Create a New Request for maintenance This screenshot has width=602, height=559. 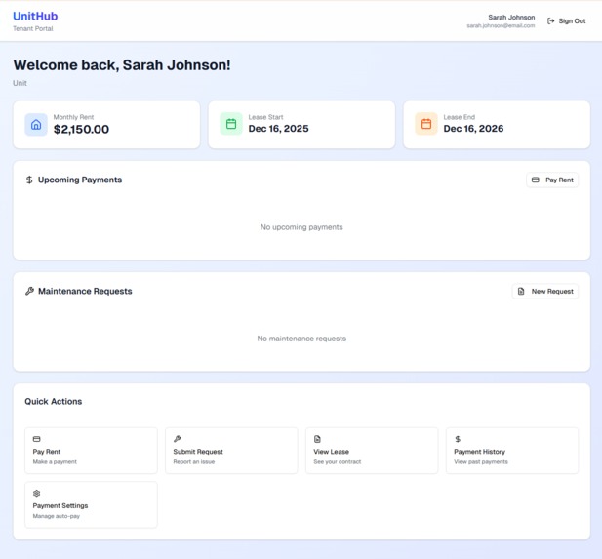(x=545, y=292)
